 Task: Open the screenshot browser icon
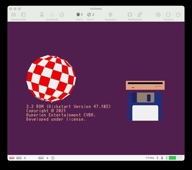(x=23, y=14)
